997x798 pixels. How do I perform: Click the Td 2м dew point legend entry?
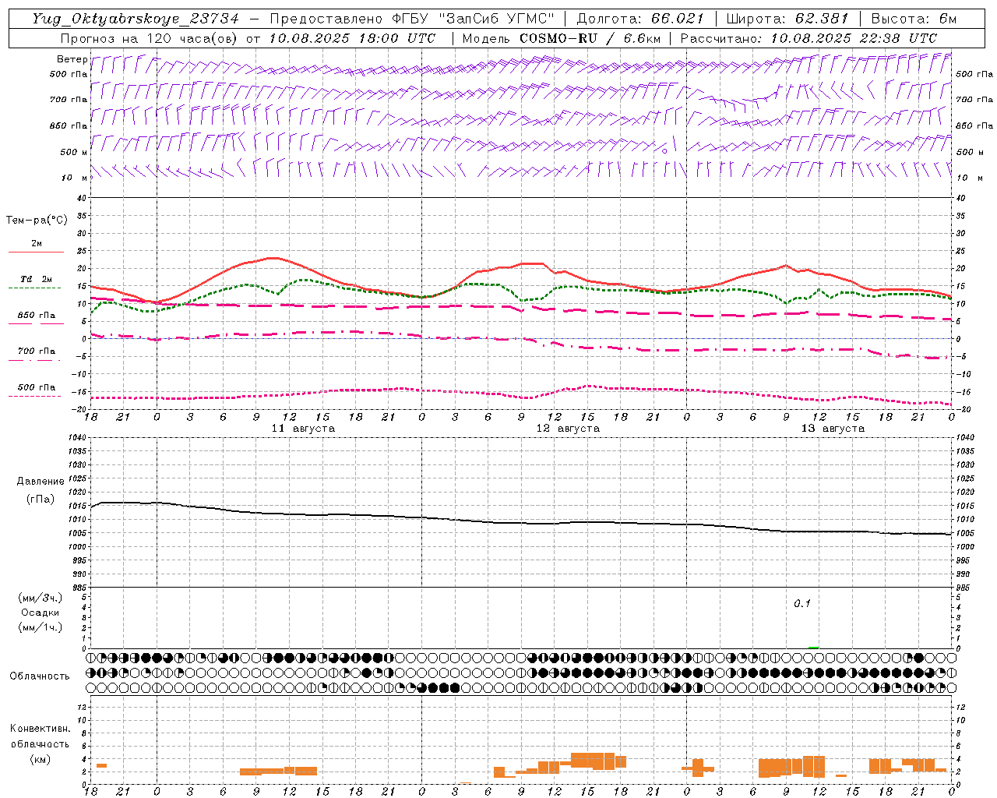click(37, 279)
